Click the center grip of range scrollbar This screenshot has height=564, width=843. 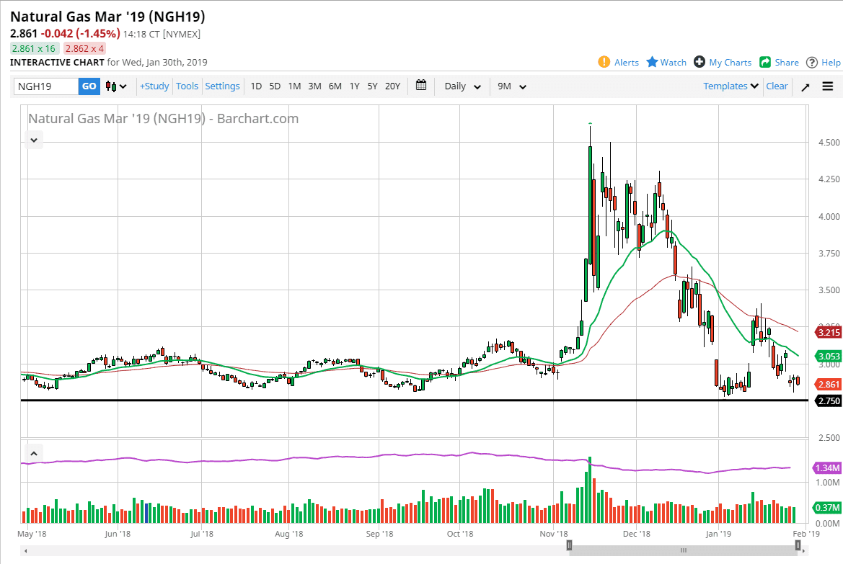(x=684, y=550)
